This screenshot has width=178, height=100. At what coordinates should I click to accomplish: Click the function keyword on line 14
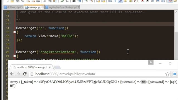[x=56, y=28]
